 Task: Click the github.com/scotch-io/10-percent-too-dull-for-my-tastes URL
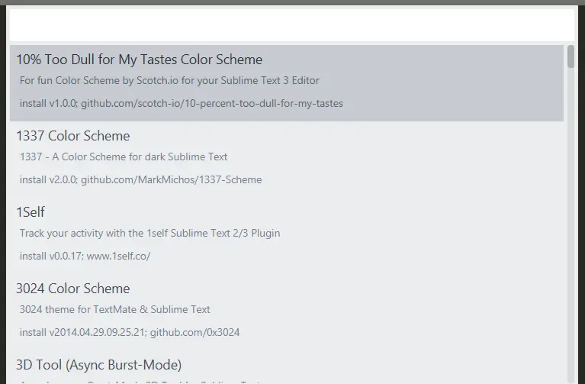coord(212,103)
